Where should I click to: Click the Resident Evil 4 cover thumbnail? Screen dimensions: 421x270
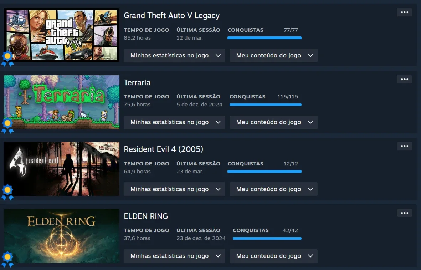click(x=61, y=169)
